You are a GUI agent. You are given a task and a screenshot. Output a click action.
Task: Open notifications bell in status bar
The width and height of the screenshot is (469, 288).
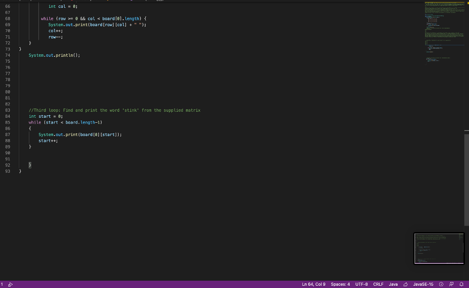click(x=462, y=284)
